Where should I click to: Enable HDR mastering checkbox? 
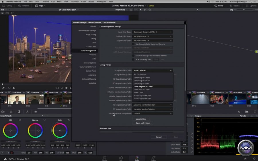(133, 60)
